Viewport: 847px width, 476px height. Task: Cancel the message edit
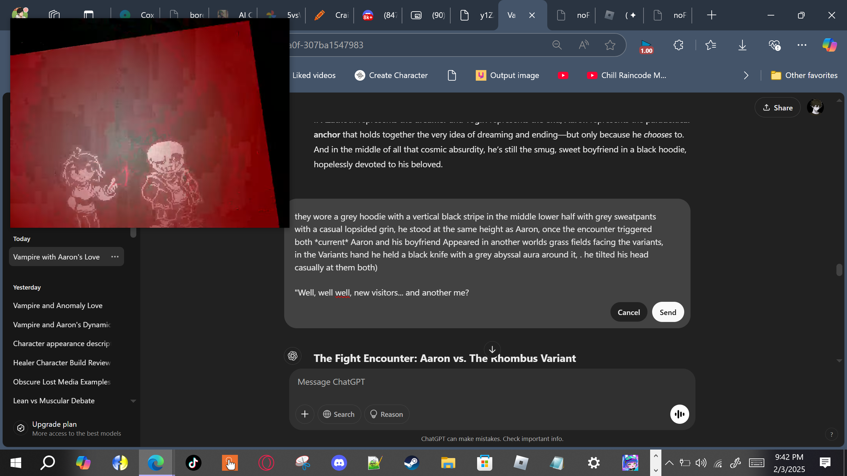[x=629, y=312]
